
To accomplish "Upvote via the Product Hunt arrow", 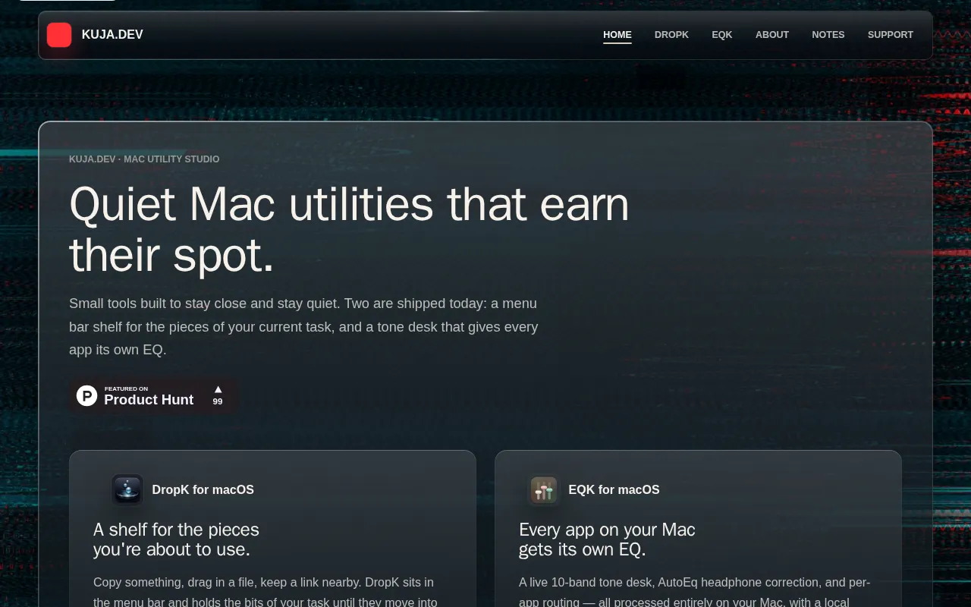I will tap(218, 389).
